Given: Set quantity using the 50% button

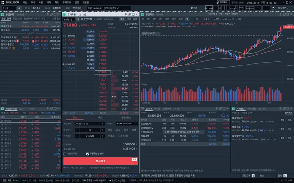Looking at the screenshot, I should (x=126, y=130).
